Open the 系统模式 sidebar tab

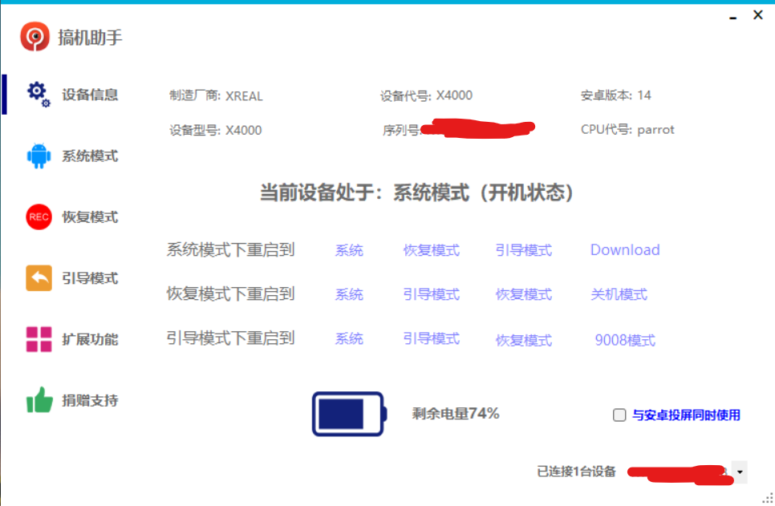tap(90, 156)
